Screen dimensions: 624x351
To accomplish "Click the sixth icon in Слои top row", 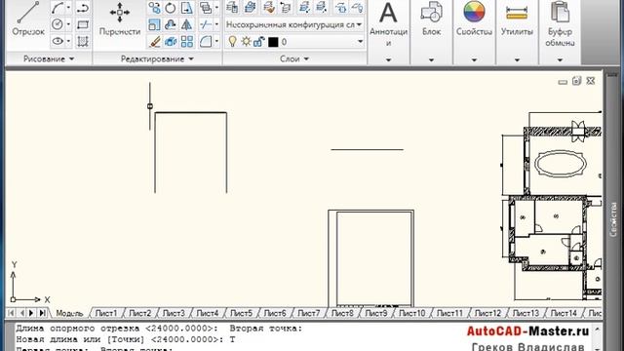I will pyautogui.click(x=322, y=7).
